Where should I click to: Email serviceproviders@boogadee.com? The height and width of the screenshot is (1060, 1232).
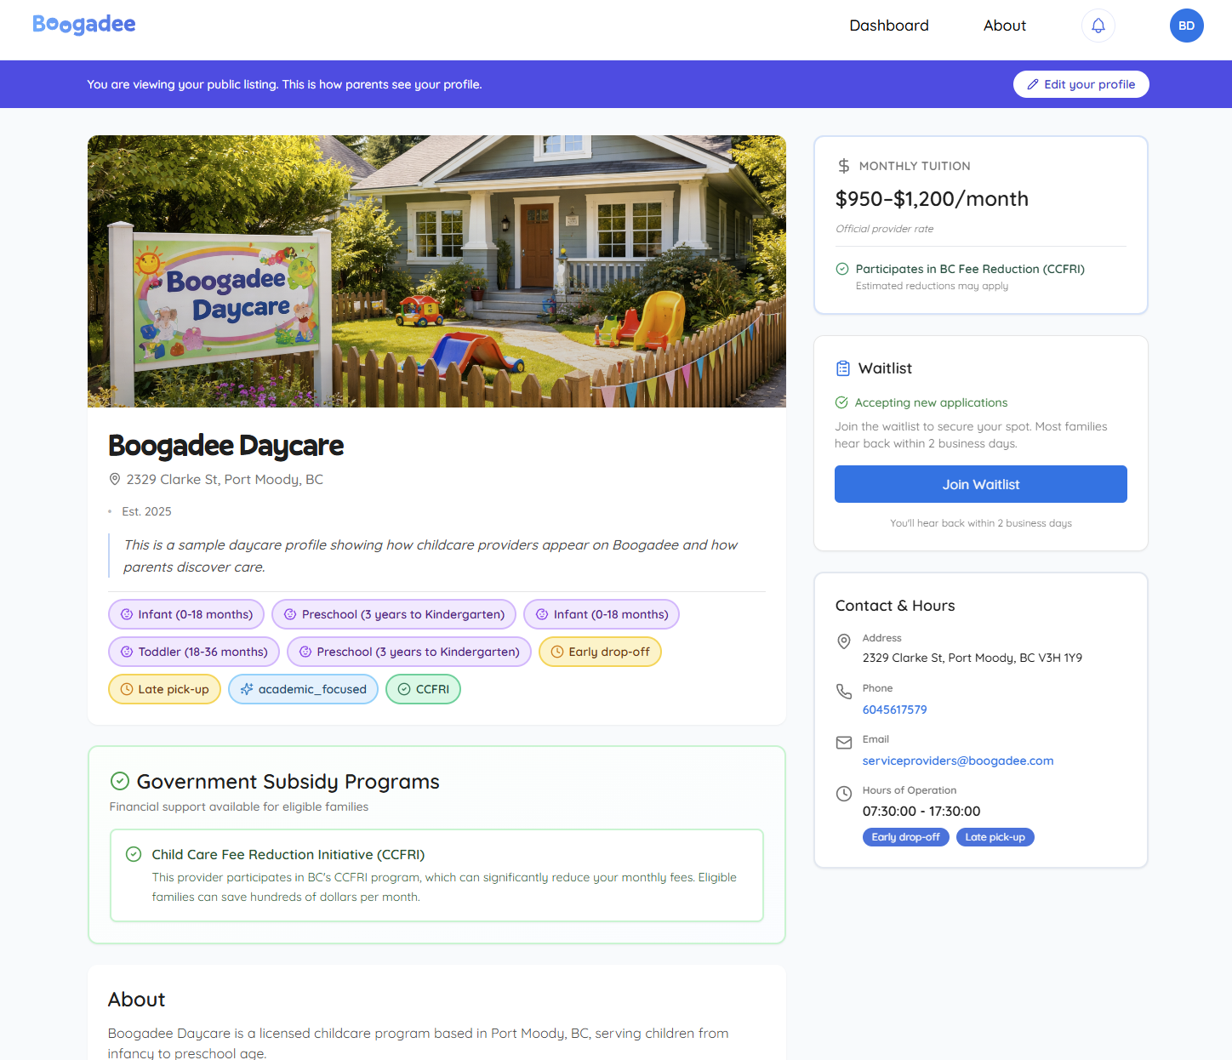pyautogui.click(x=958, y=761)
